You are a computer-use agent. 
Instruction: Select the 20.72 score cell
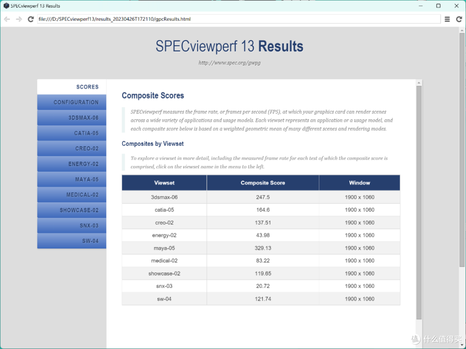pos(263,286)
